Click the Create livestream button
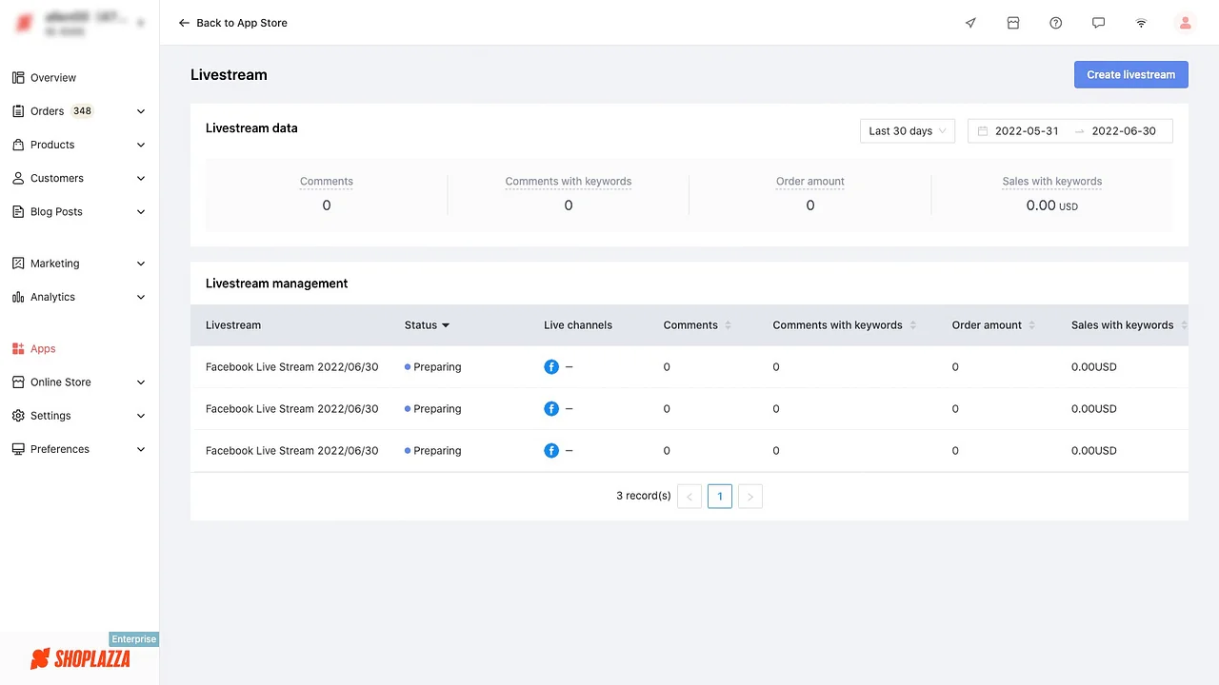The height and width of the screenshot is (685, 1219). click(1130, 74)
